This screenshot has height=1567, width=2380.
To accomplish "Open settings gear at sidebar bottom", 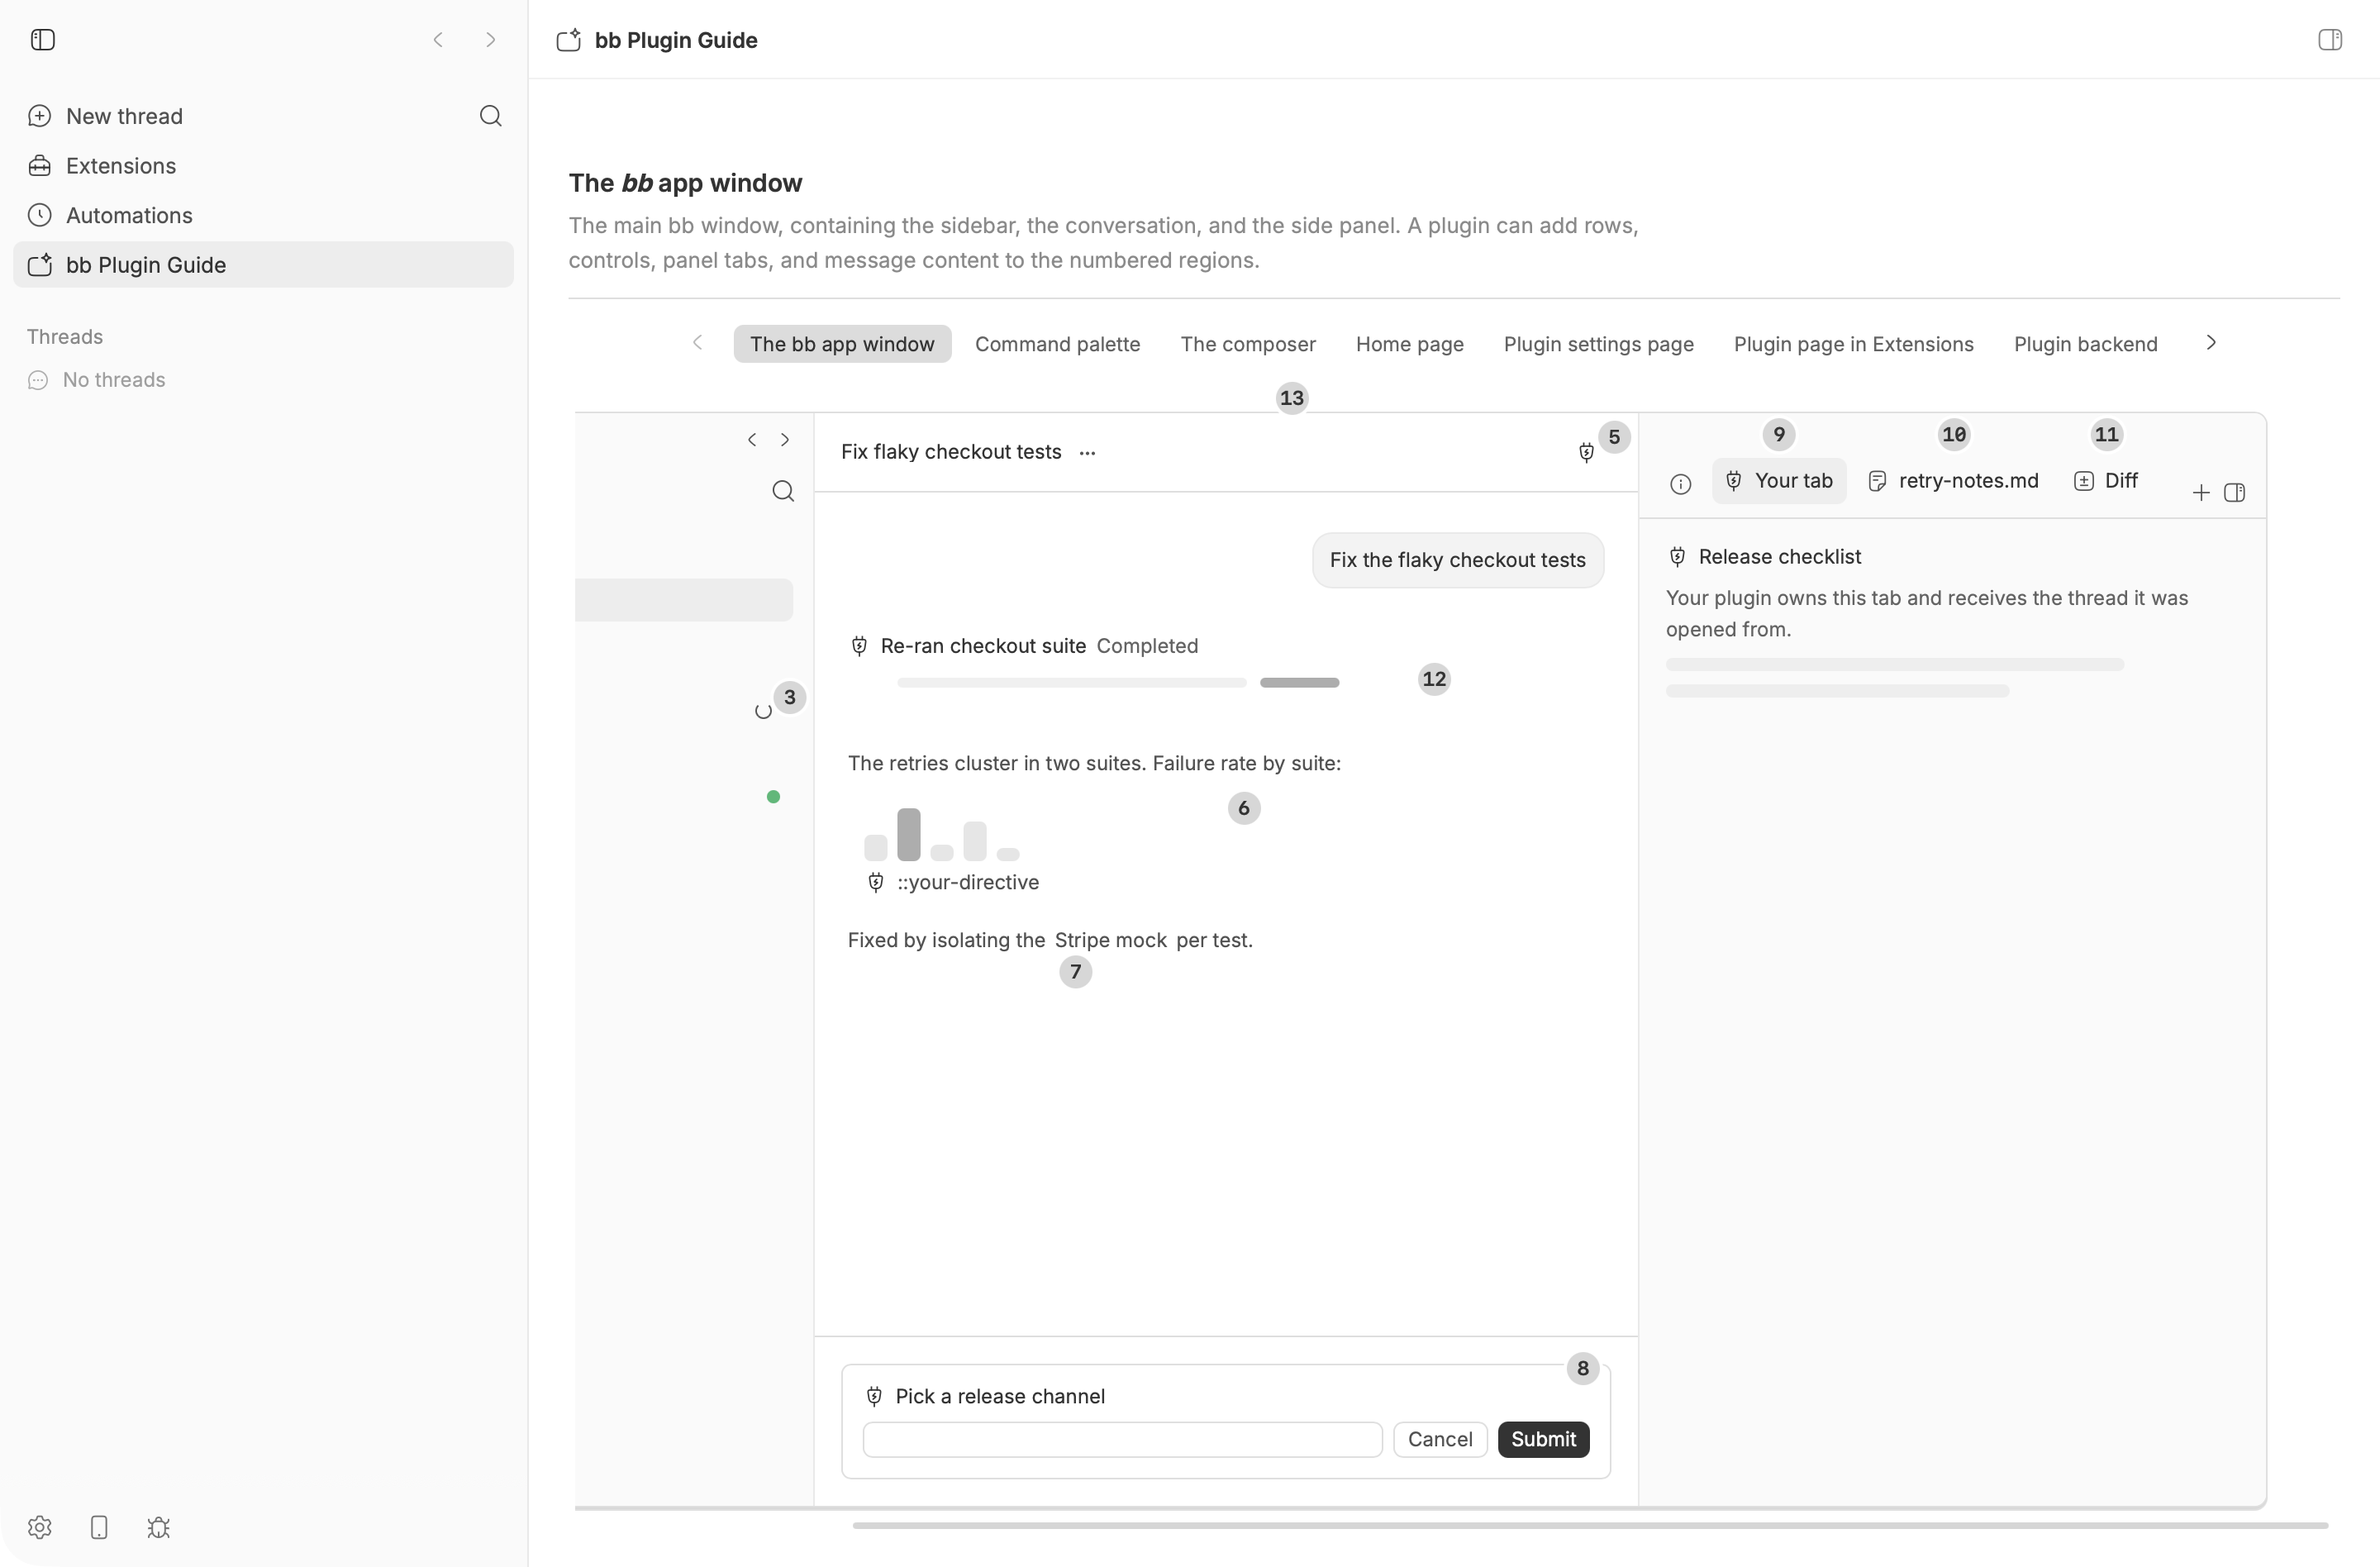I will click(x=39, y=1527).
